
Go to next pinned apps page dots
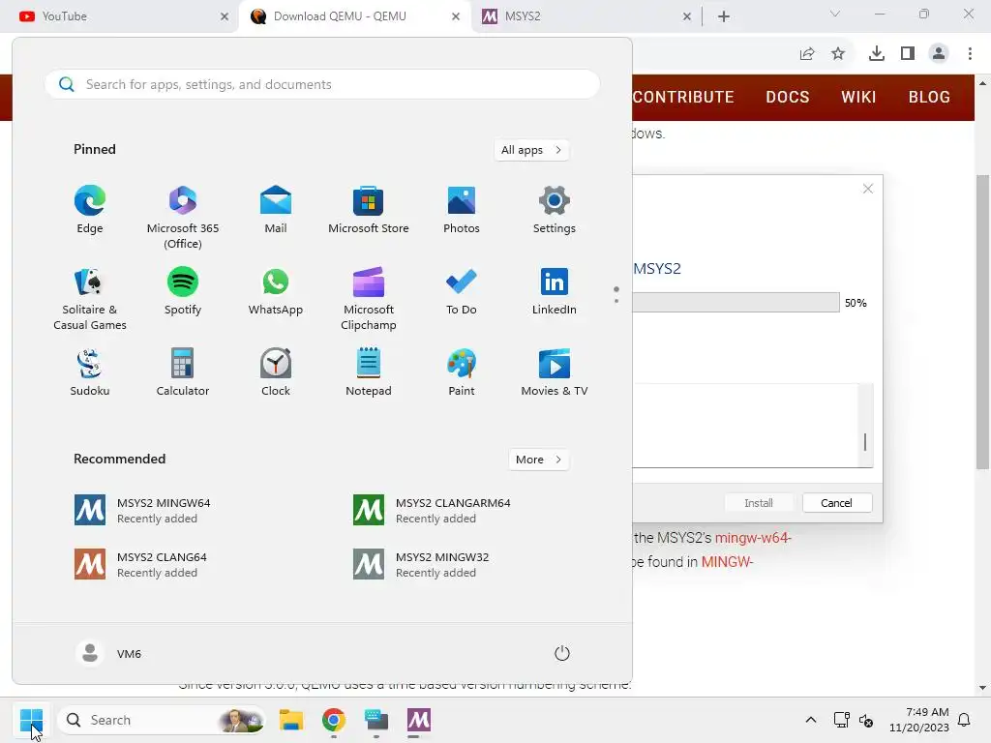(616, 294)
